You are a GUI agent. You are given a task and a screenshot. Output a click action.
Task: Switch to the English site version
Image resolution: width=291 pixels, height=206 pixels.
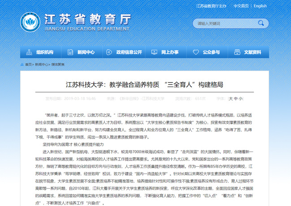point(260,6)
